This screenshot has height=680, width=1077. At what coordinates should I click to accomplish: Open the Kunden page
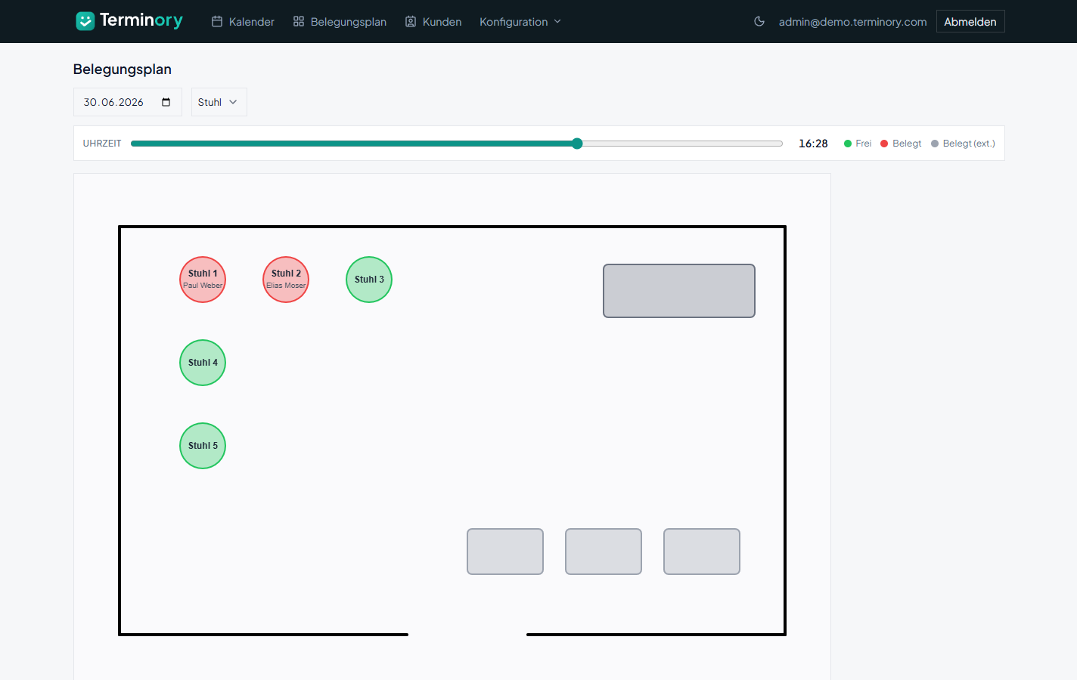433,22
